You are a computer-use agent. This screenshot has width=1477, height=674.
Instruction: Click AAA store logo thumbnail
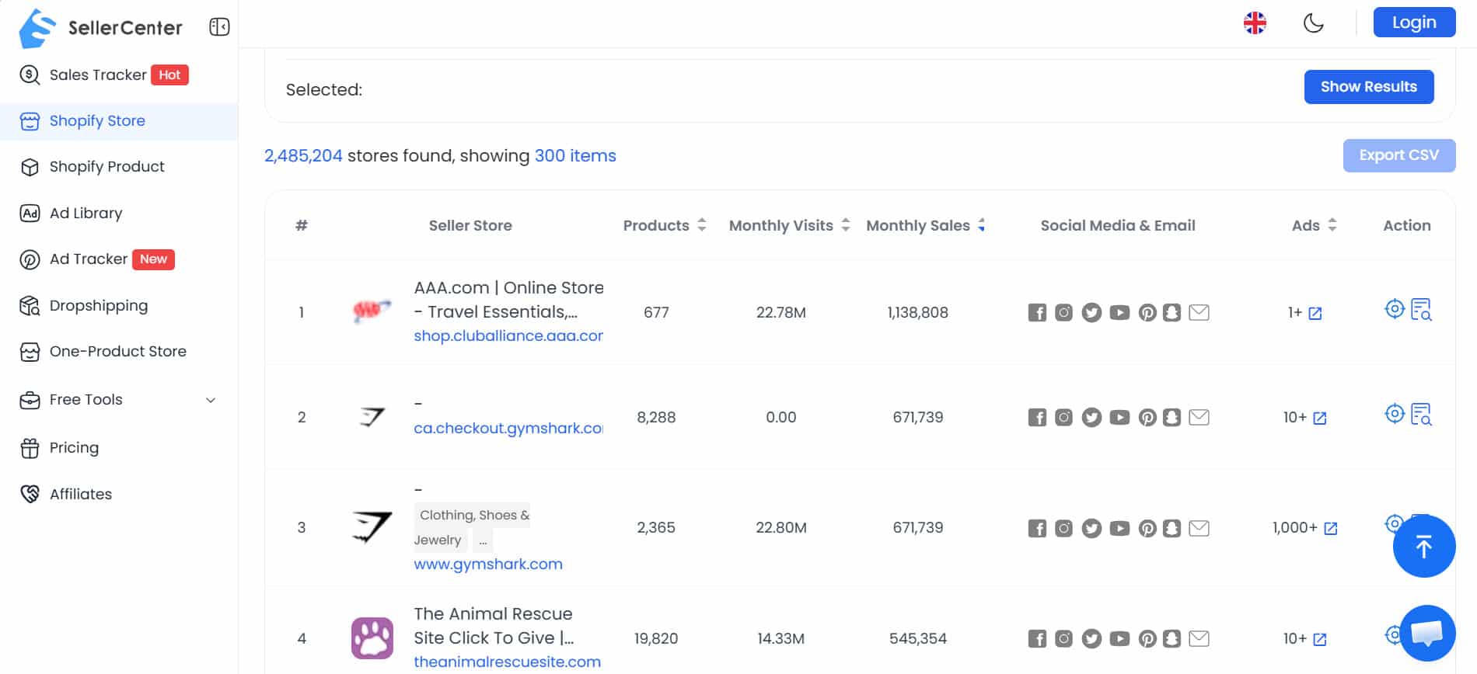click(x=372, y=311)
